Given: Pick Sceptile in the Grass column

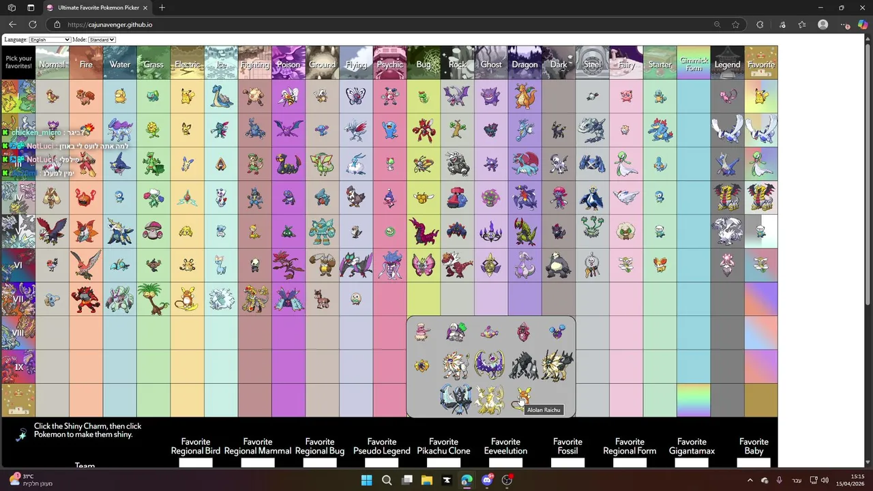Looking at the screenshot, I should point(153,164).
